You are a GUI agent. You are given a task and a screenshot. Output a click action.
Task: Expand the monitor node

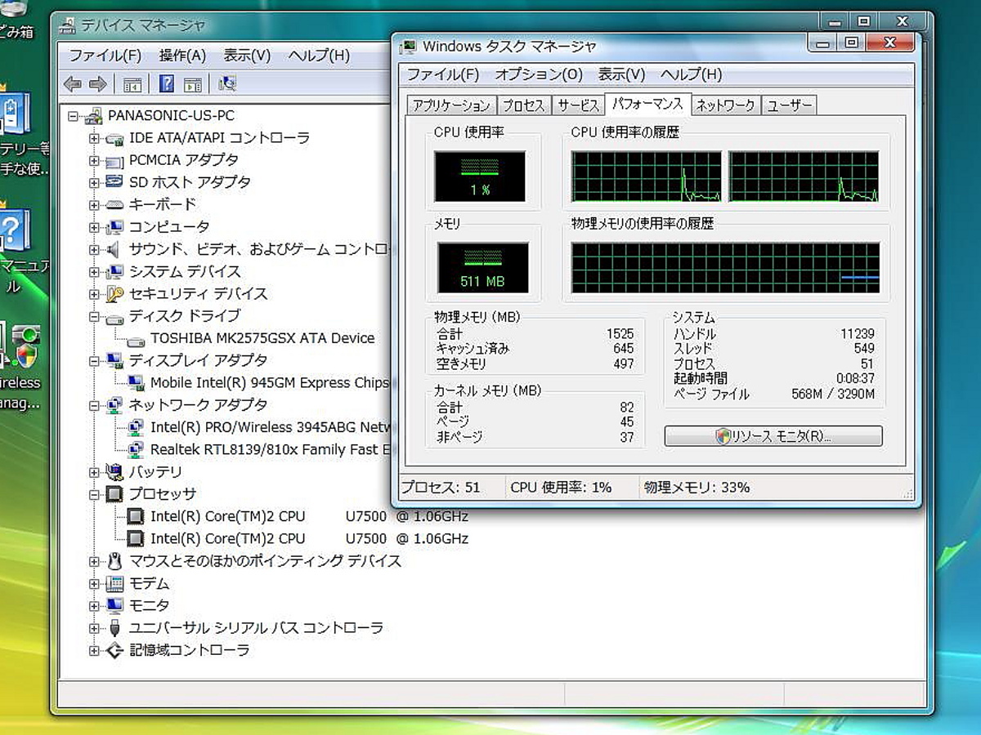[95, 605]
